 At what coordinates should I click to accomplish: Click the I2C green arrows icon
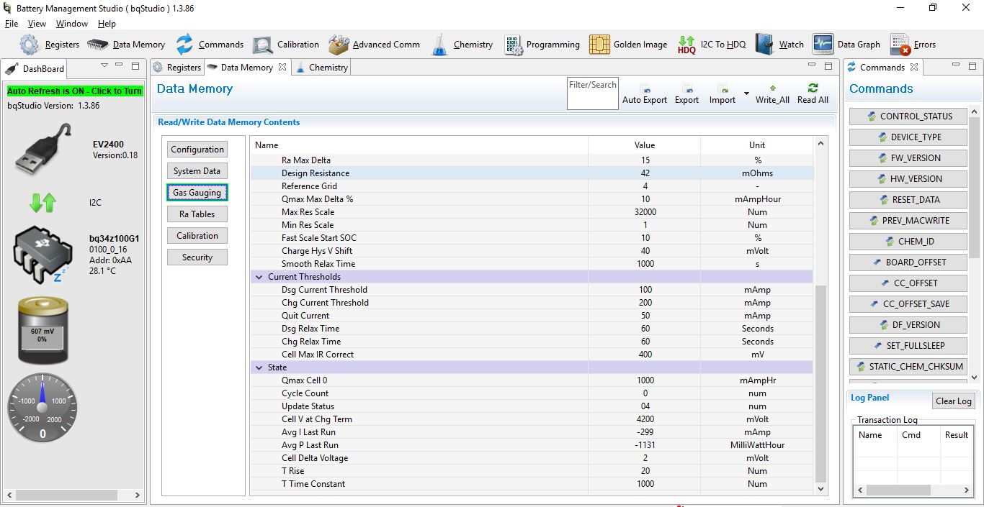[x=43, y=202]
